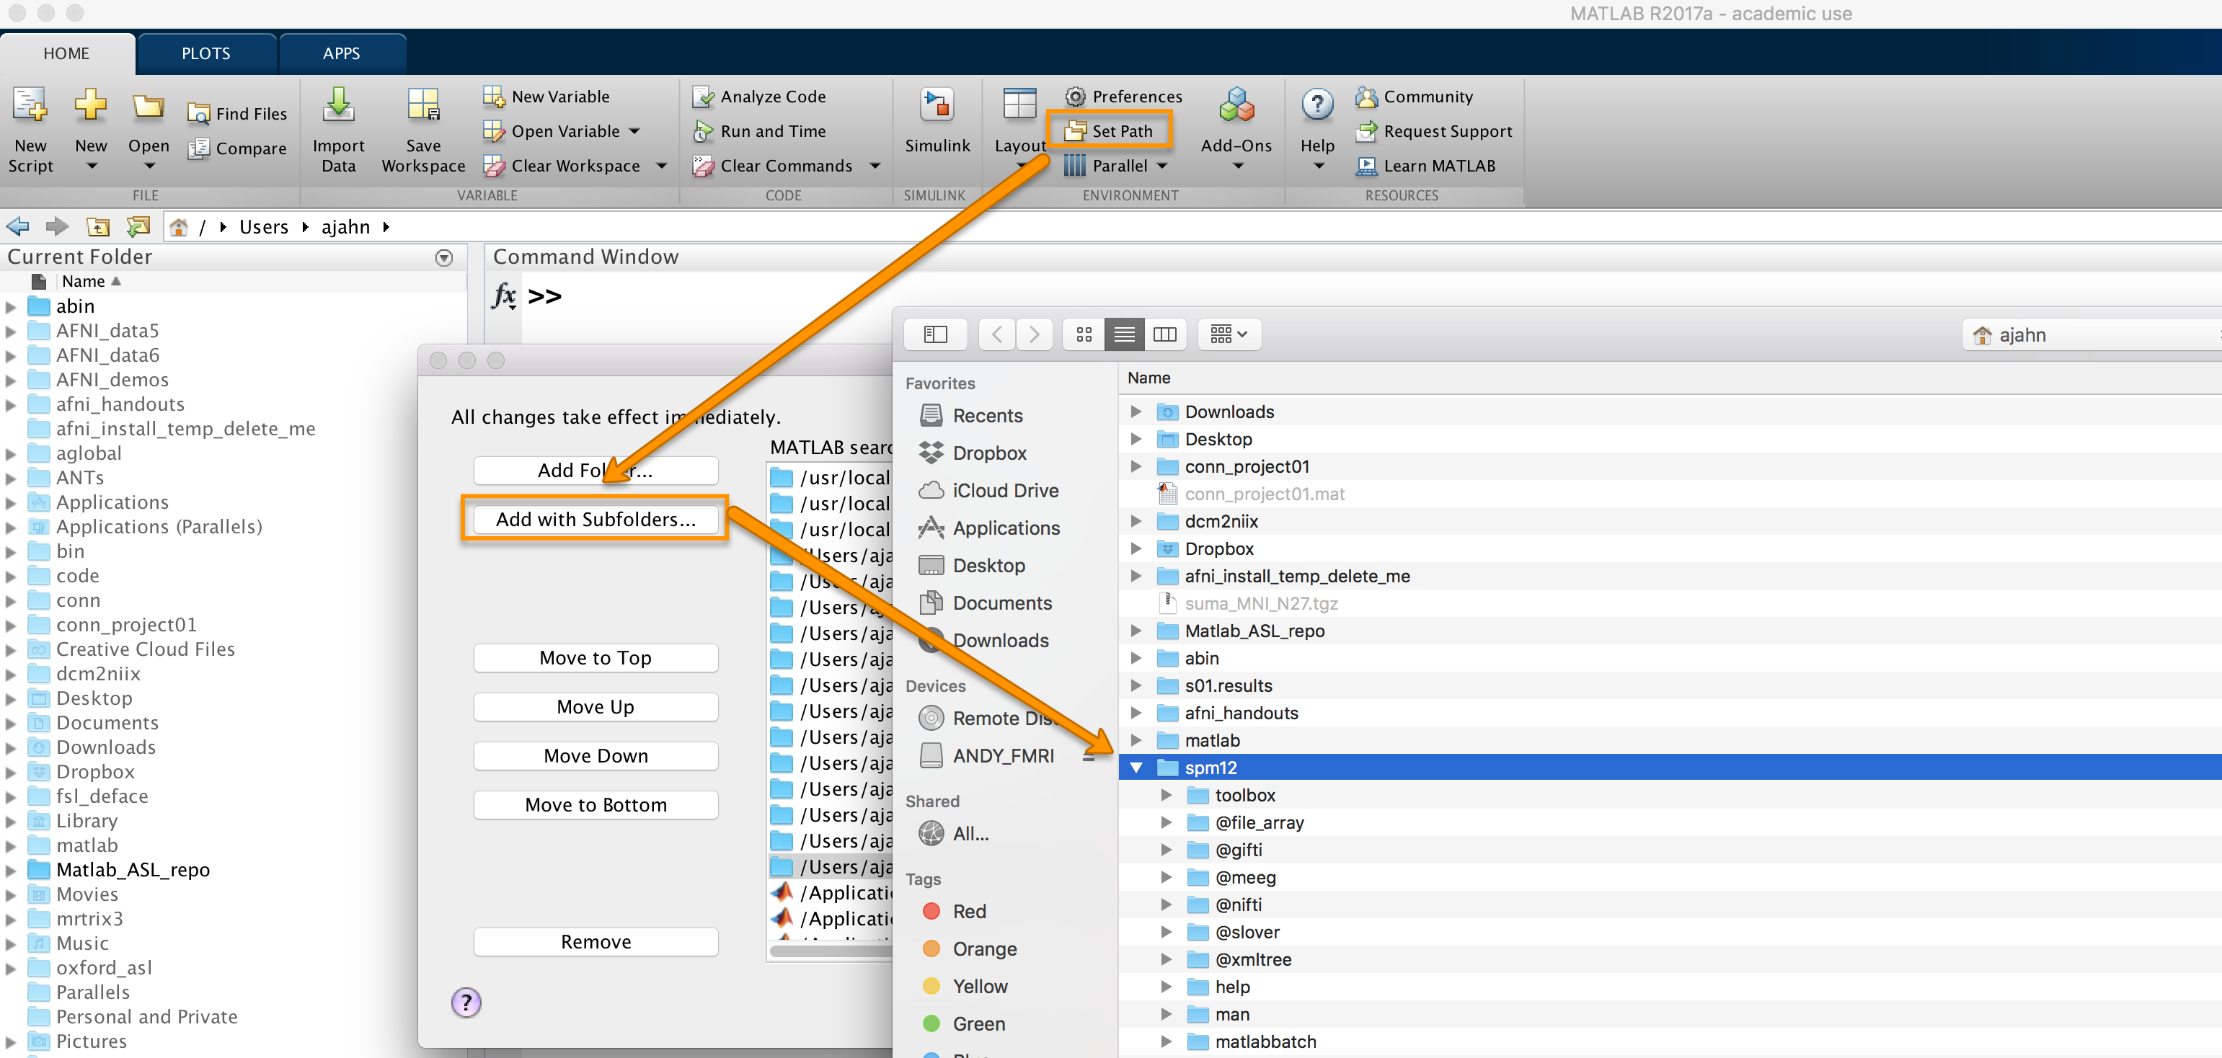Click Move to Bottom button

pyautogui.click(x=596, y=804)
